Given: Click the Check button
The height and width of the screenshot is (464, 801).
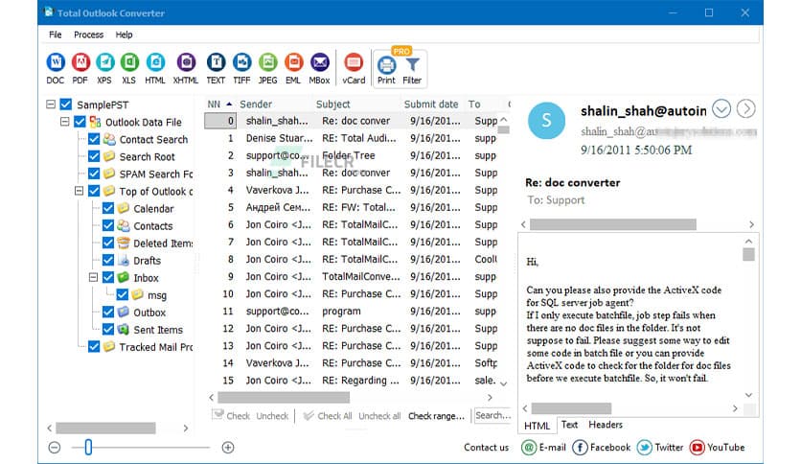Looking at the screenshot, I should pyautogui.click(x=232, y=415).
